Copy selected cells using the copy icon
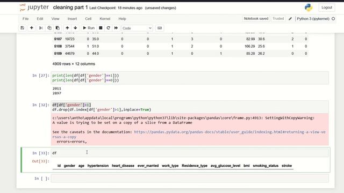The width and height of the screenshot is (344, 193). [x=49, y=28]
